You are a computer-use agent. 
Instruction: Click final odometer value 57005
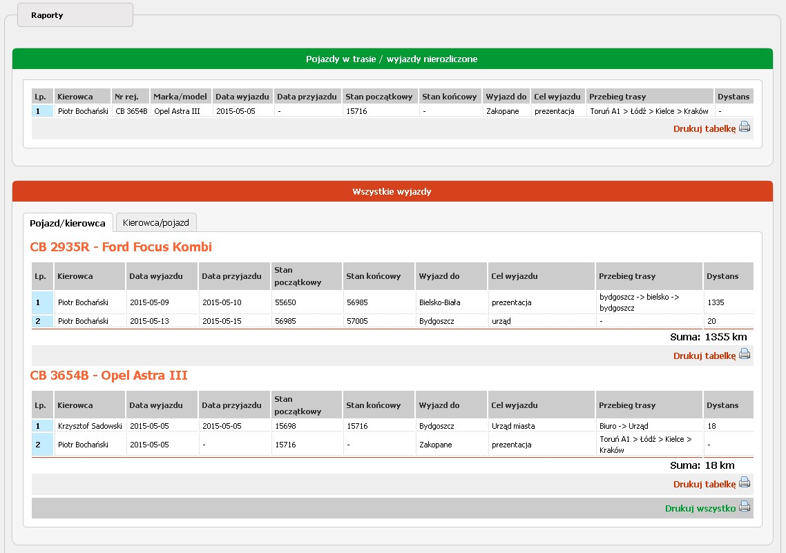click(x=357, y=321)
